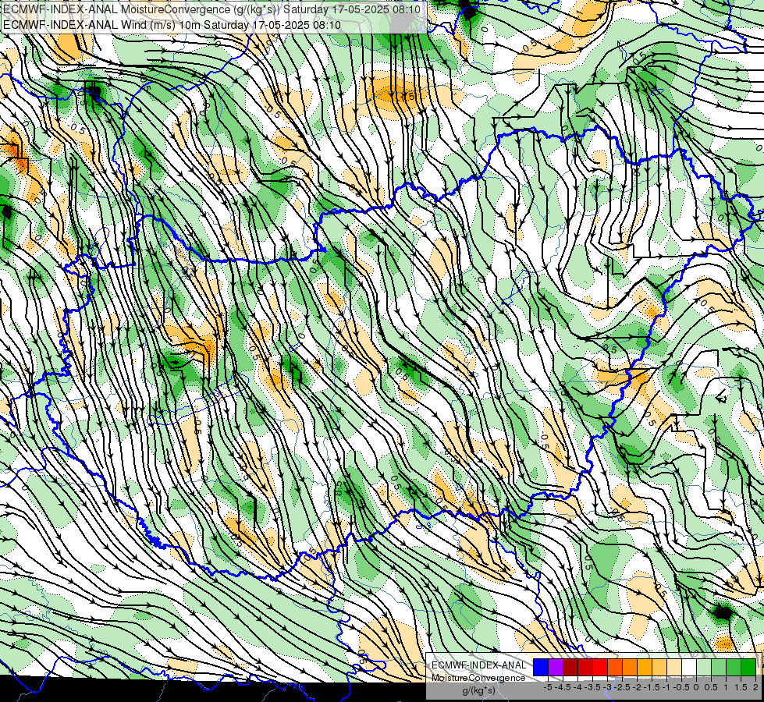Screen dimensions: 764x702
Task: Click the legend label 'MoistureConvergence'
Action: (x=478, y=678)
